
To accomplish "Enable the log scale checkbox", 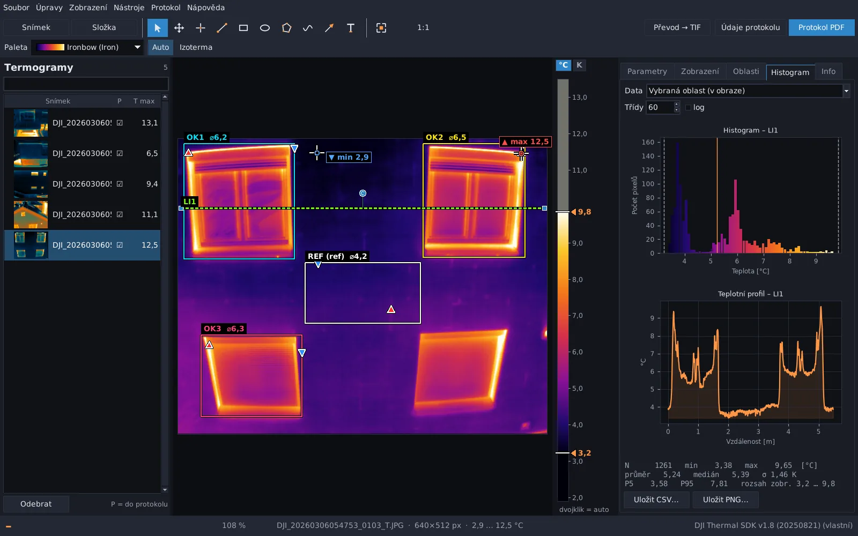I will (689, 107).
